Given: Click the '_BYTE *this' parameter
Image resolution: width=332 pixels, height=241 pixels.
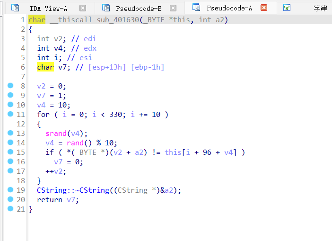Looking at the screenshot, I should click(166, 20).
